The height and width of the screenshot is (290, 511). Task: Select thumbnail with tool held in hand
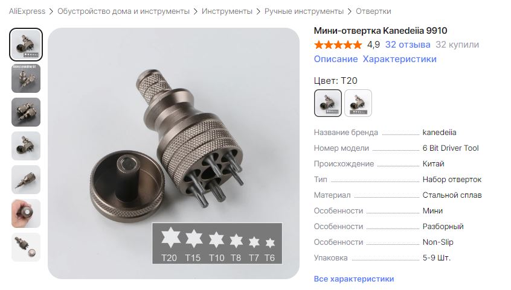pos(26,214)
